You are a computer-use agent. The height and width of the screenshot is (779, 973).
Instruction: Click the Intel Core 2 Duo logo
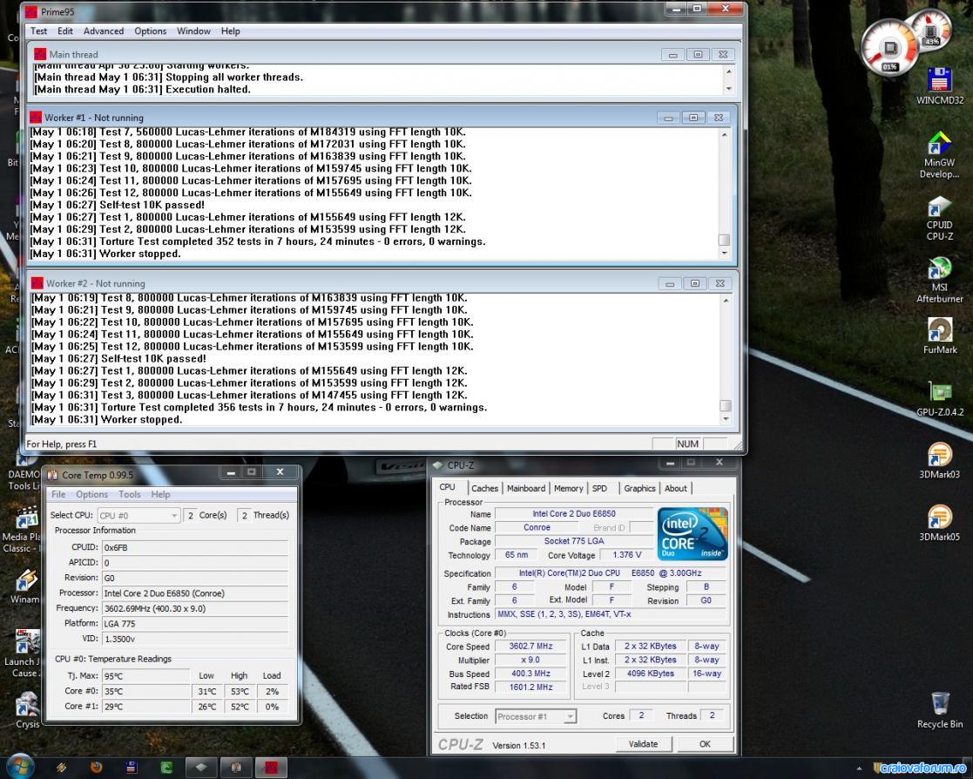click(x=693, y=534)
